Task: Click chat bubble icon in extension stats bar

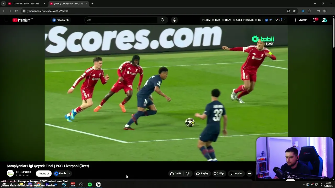Action: click(x=280, y=20)
